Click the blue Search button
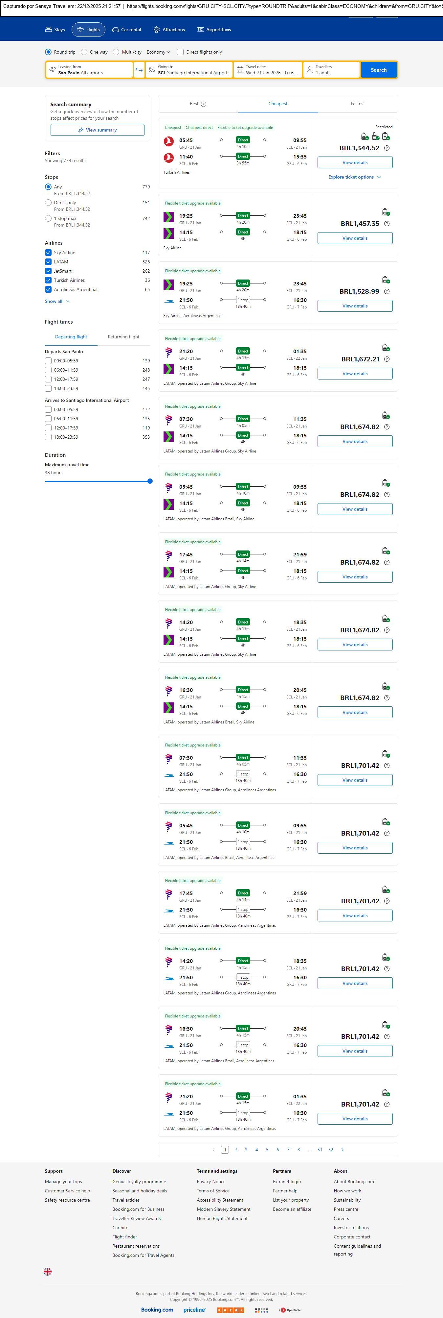This screenshot has height=1318, width=443. tap(379, 70)
